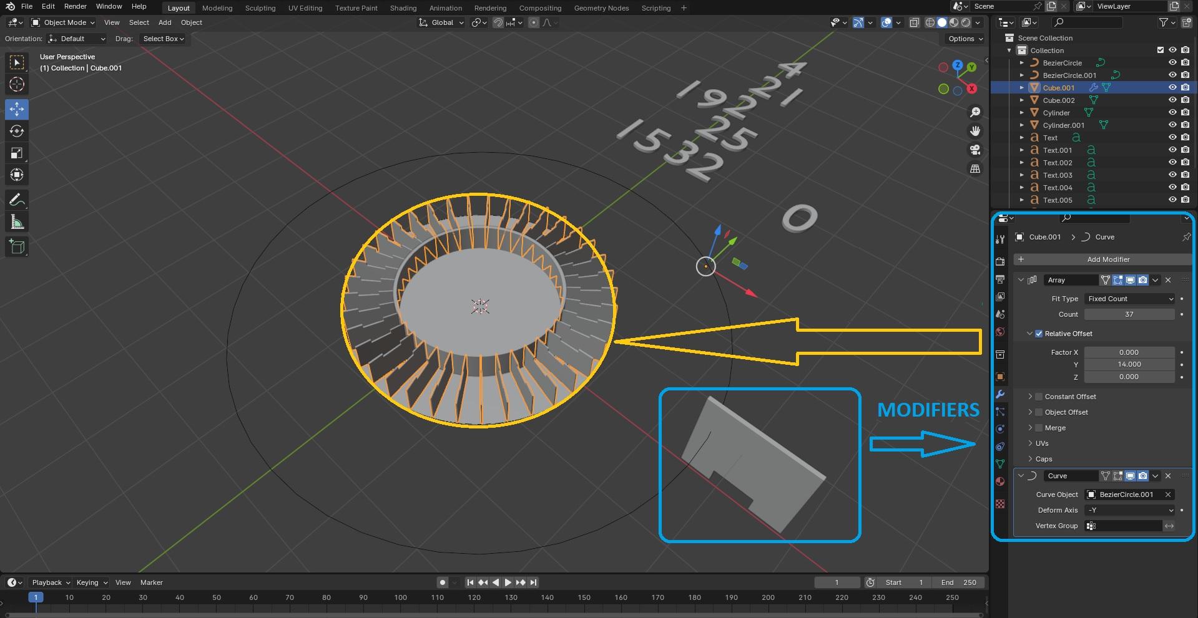Viewport: 1198px width, 618px height.
Task: Hide Cylinder in viewport eye icon
Action: point(1172,113)
